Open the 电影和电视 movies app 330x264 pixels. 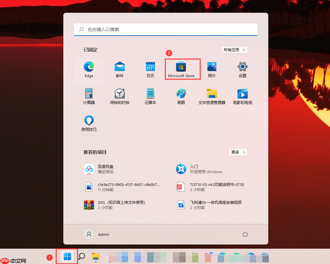[242, 96]
